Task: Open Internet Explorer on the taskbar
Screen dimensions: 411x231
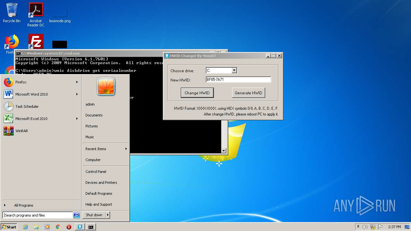Action: coord(25,227)
